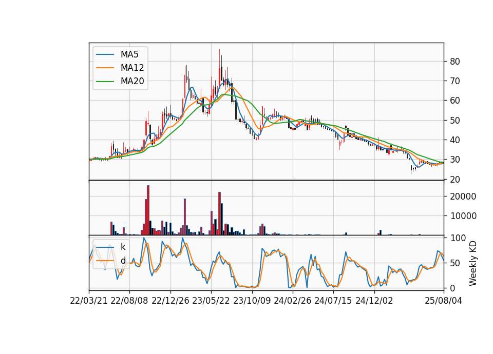This screenshot has width=493, height=354.
Task: Click the price axis label 40
Action: click(x=455, y=140)
